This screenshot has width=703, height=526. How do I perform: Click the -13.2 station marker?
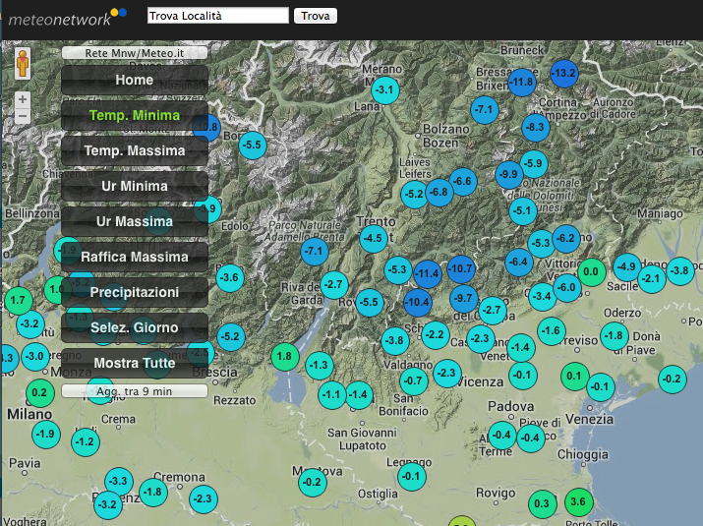pos(563,73)
